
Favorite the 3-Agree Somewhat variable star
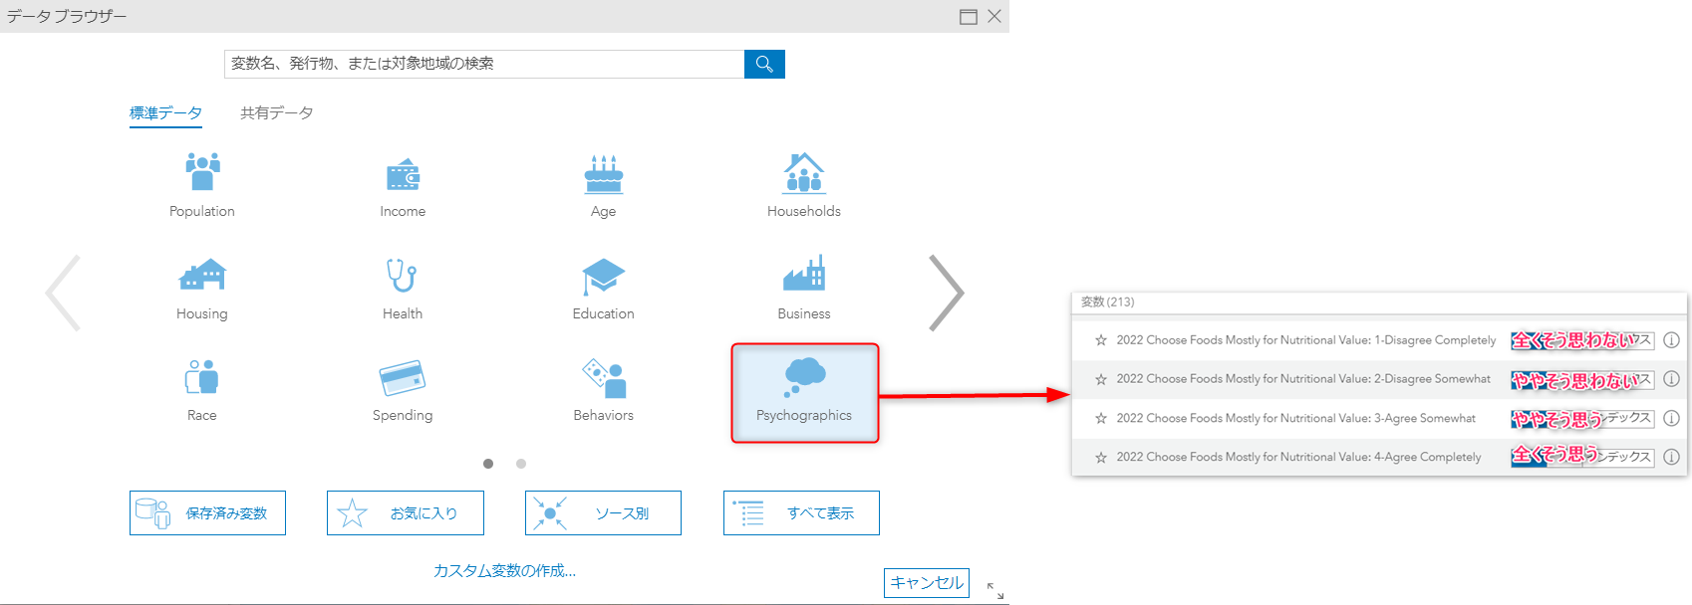click(x=1101, y=418)
